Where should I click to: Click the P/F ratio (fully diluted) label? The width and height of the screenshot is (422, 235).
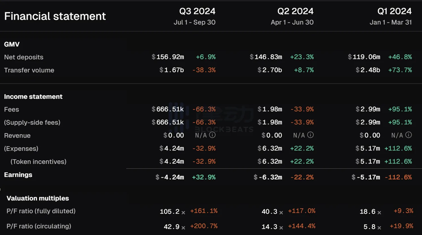point(41,211)
